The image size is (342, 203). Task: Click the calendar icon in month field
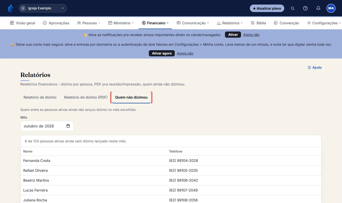[x=68, y=126]
